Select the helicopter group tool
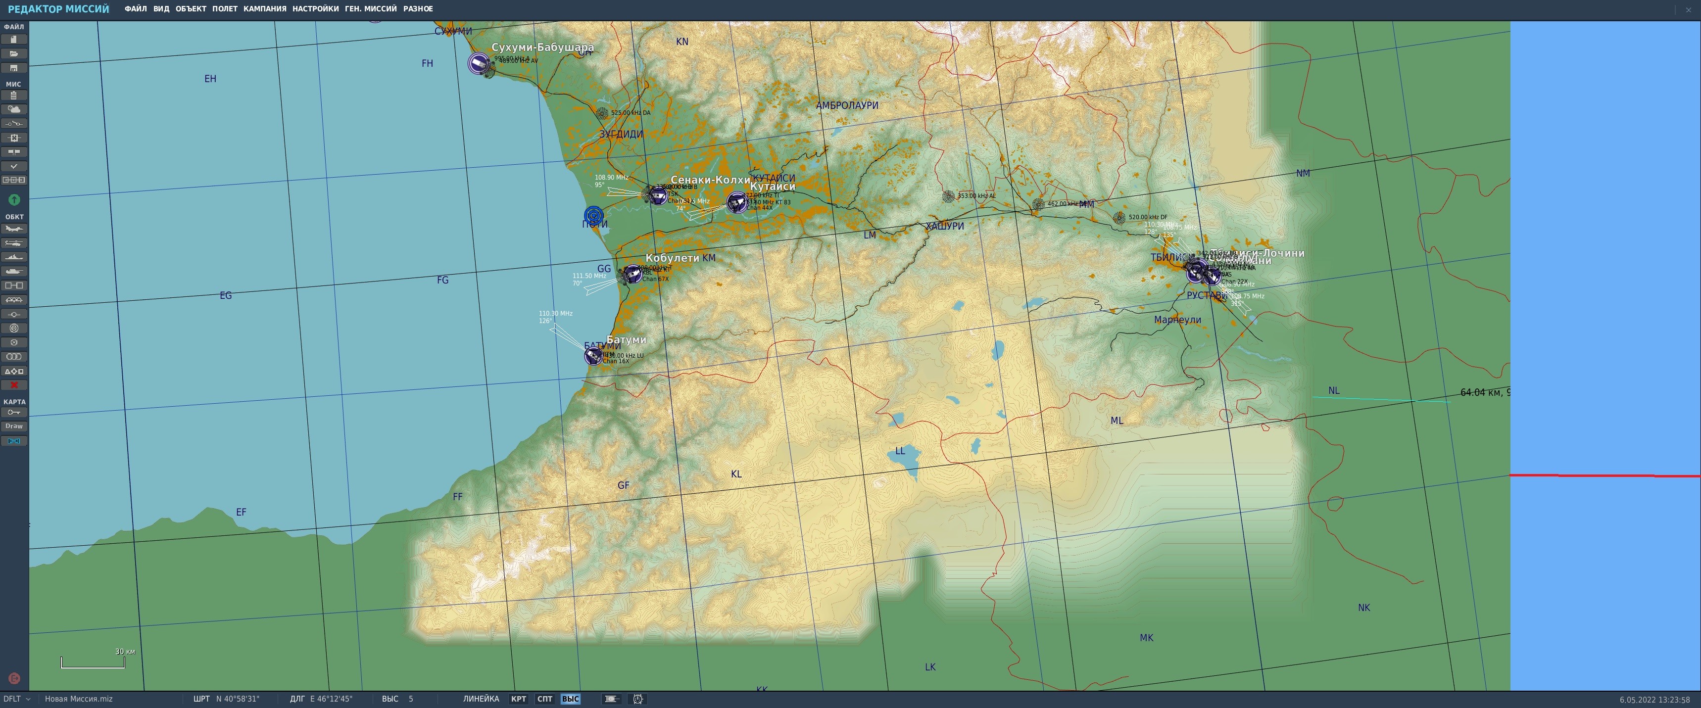This screenshot has width=1701, height=708. coord(14,243)
